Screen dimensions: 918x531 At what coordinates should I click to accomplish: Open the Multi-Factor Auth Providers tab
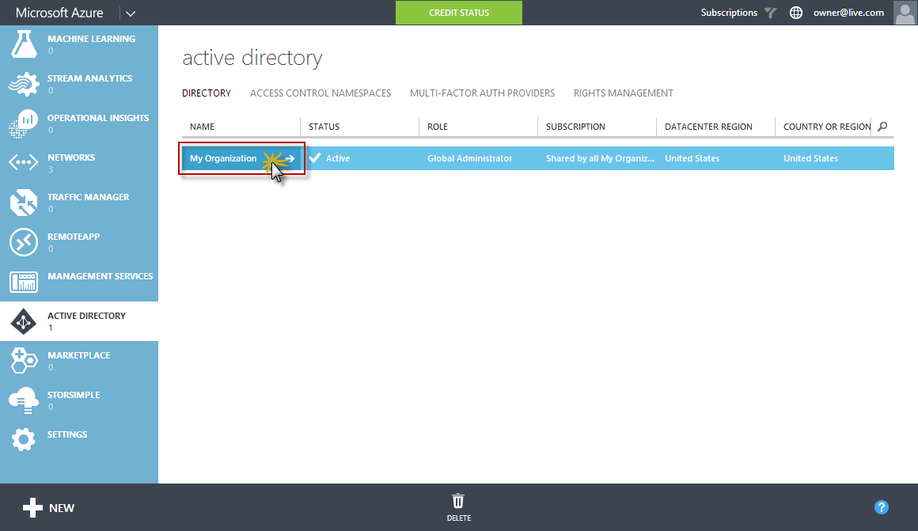tap(482, 93)
